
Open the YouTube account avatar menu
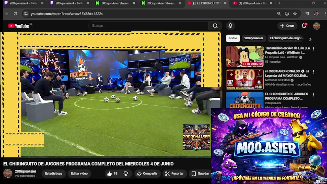[317, 26]
